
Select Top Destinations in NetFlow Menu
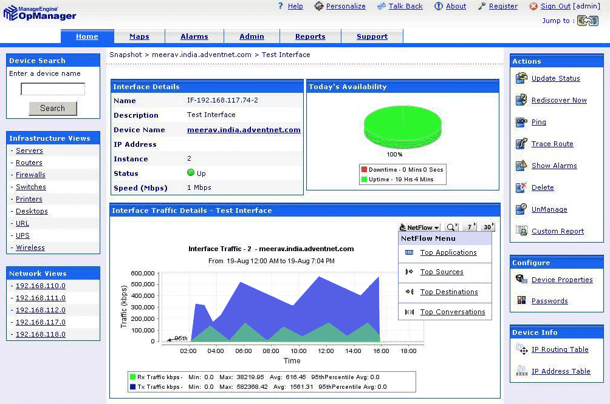(x=449, y=292)
